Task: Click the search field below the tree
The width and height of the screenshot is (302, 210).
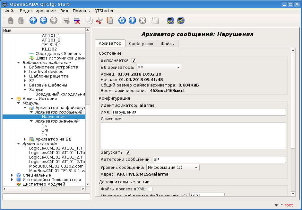Action: 46,197
